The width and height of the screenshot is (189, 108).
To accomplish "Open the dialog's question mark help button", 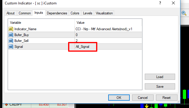I will tap(160, 3).
